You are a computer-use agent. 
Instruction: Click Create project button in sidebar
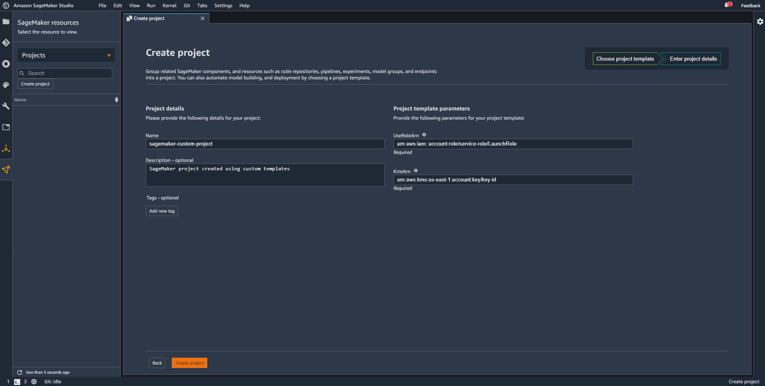coord(35,84)
